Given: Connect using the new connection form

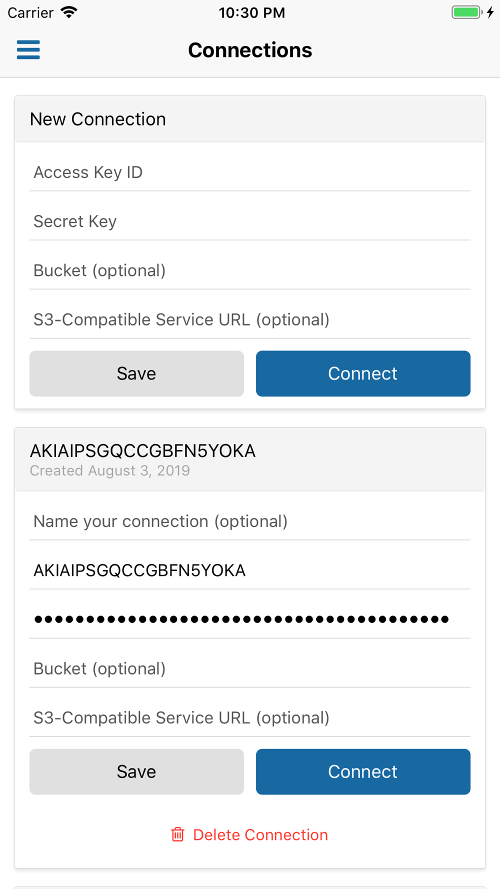Looking at the screenshot, I should [363, 373].
